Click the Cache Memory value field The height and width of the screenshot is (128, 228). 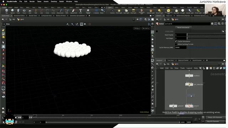[x=181, y=47]
